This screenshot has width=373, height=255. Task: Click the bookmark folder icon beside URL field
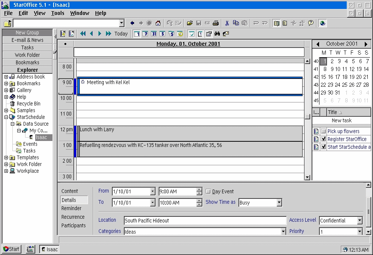(x=7, y=23)
